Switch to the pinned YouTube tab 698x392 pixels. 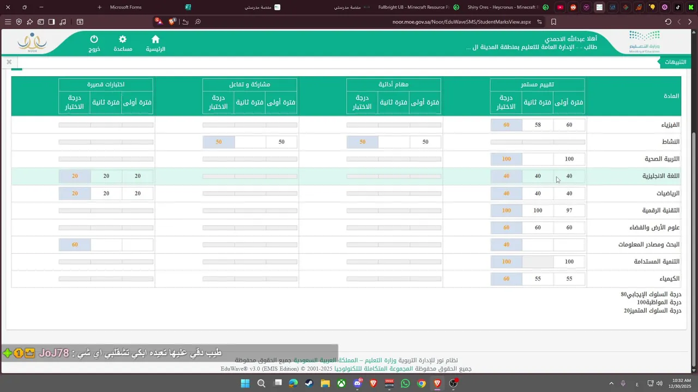(560, 7)
